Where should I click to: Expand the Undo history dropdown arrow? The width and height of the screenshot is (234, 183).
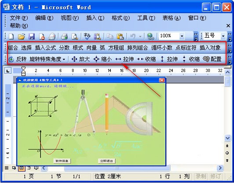pos(140,36)
